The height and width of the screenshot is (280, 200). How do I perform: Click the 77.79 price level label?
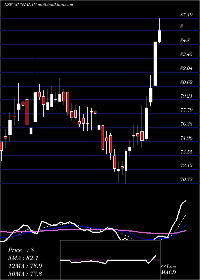186,110
